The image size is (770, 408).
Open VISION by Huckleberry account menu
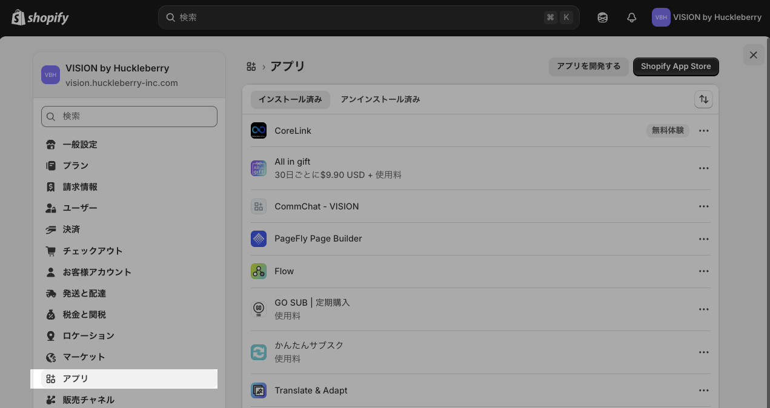coord(706,18)
